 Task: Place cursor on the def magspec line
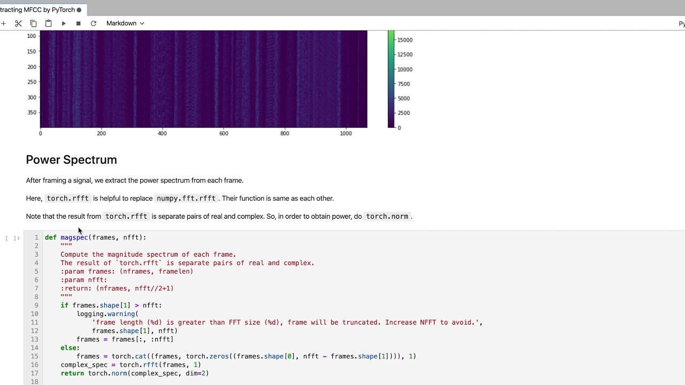(x=96, y=237)
